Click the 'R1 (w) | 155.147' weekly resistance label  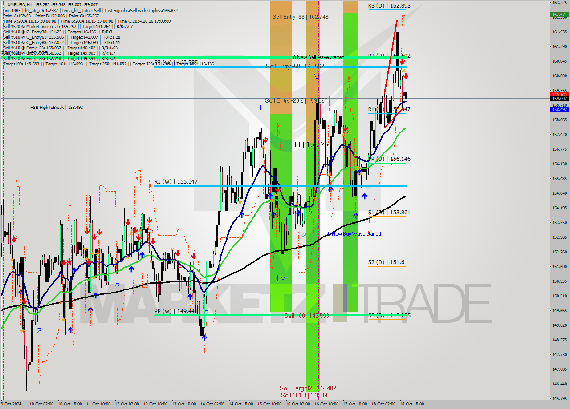[x=176, y=182]
